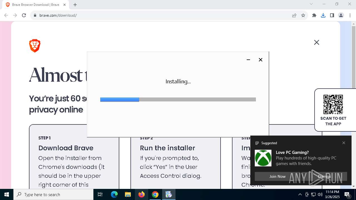Open the Action Center notifications icon
The image size is (356, 200).
point(347,194)
